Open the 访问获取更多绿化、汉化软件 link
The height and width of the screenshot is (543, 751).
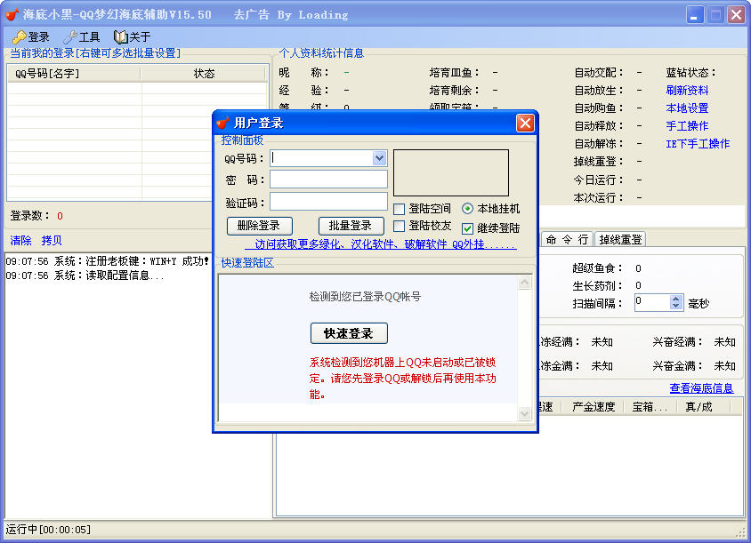[381, 244]
